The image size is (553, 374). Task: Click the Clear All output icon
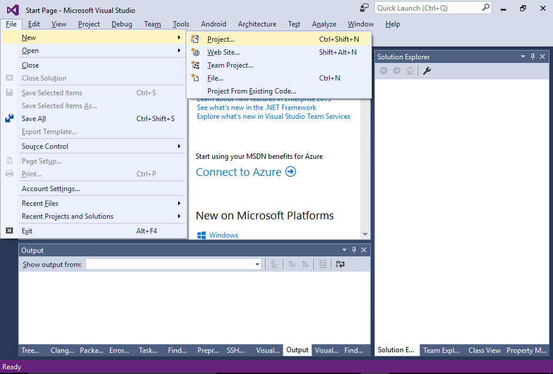[x=323, y=264]
